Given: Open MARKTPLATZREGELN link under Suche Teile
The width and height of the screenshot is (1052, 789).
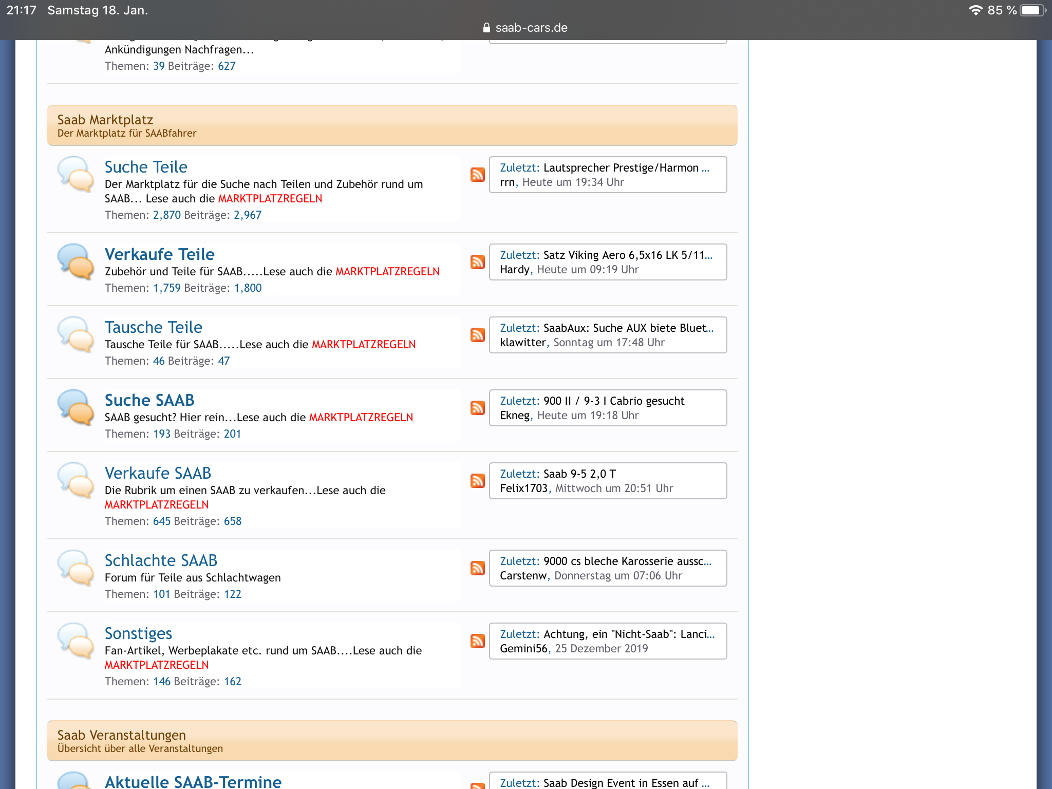Looking at the screenshot, I should (x=270, y=199).
